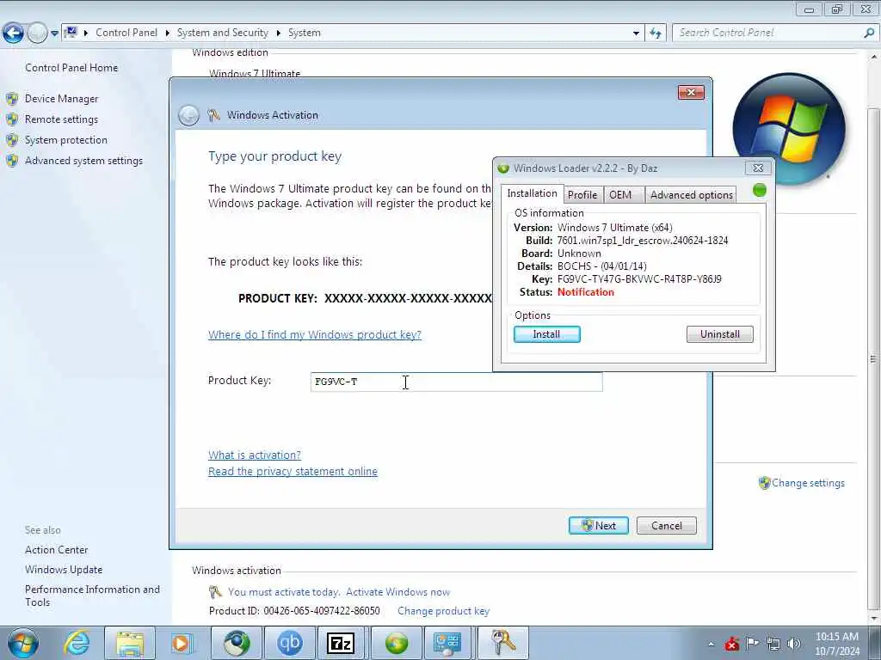Open Action Center under See also
The width and height of the screenshot is (881, 660).
(56, 550)
